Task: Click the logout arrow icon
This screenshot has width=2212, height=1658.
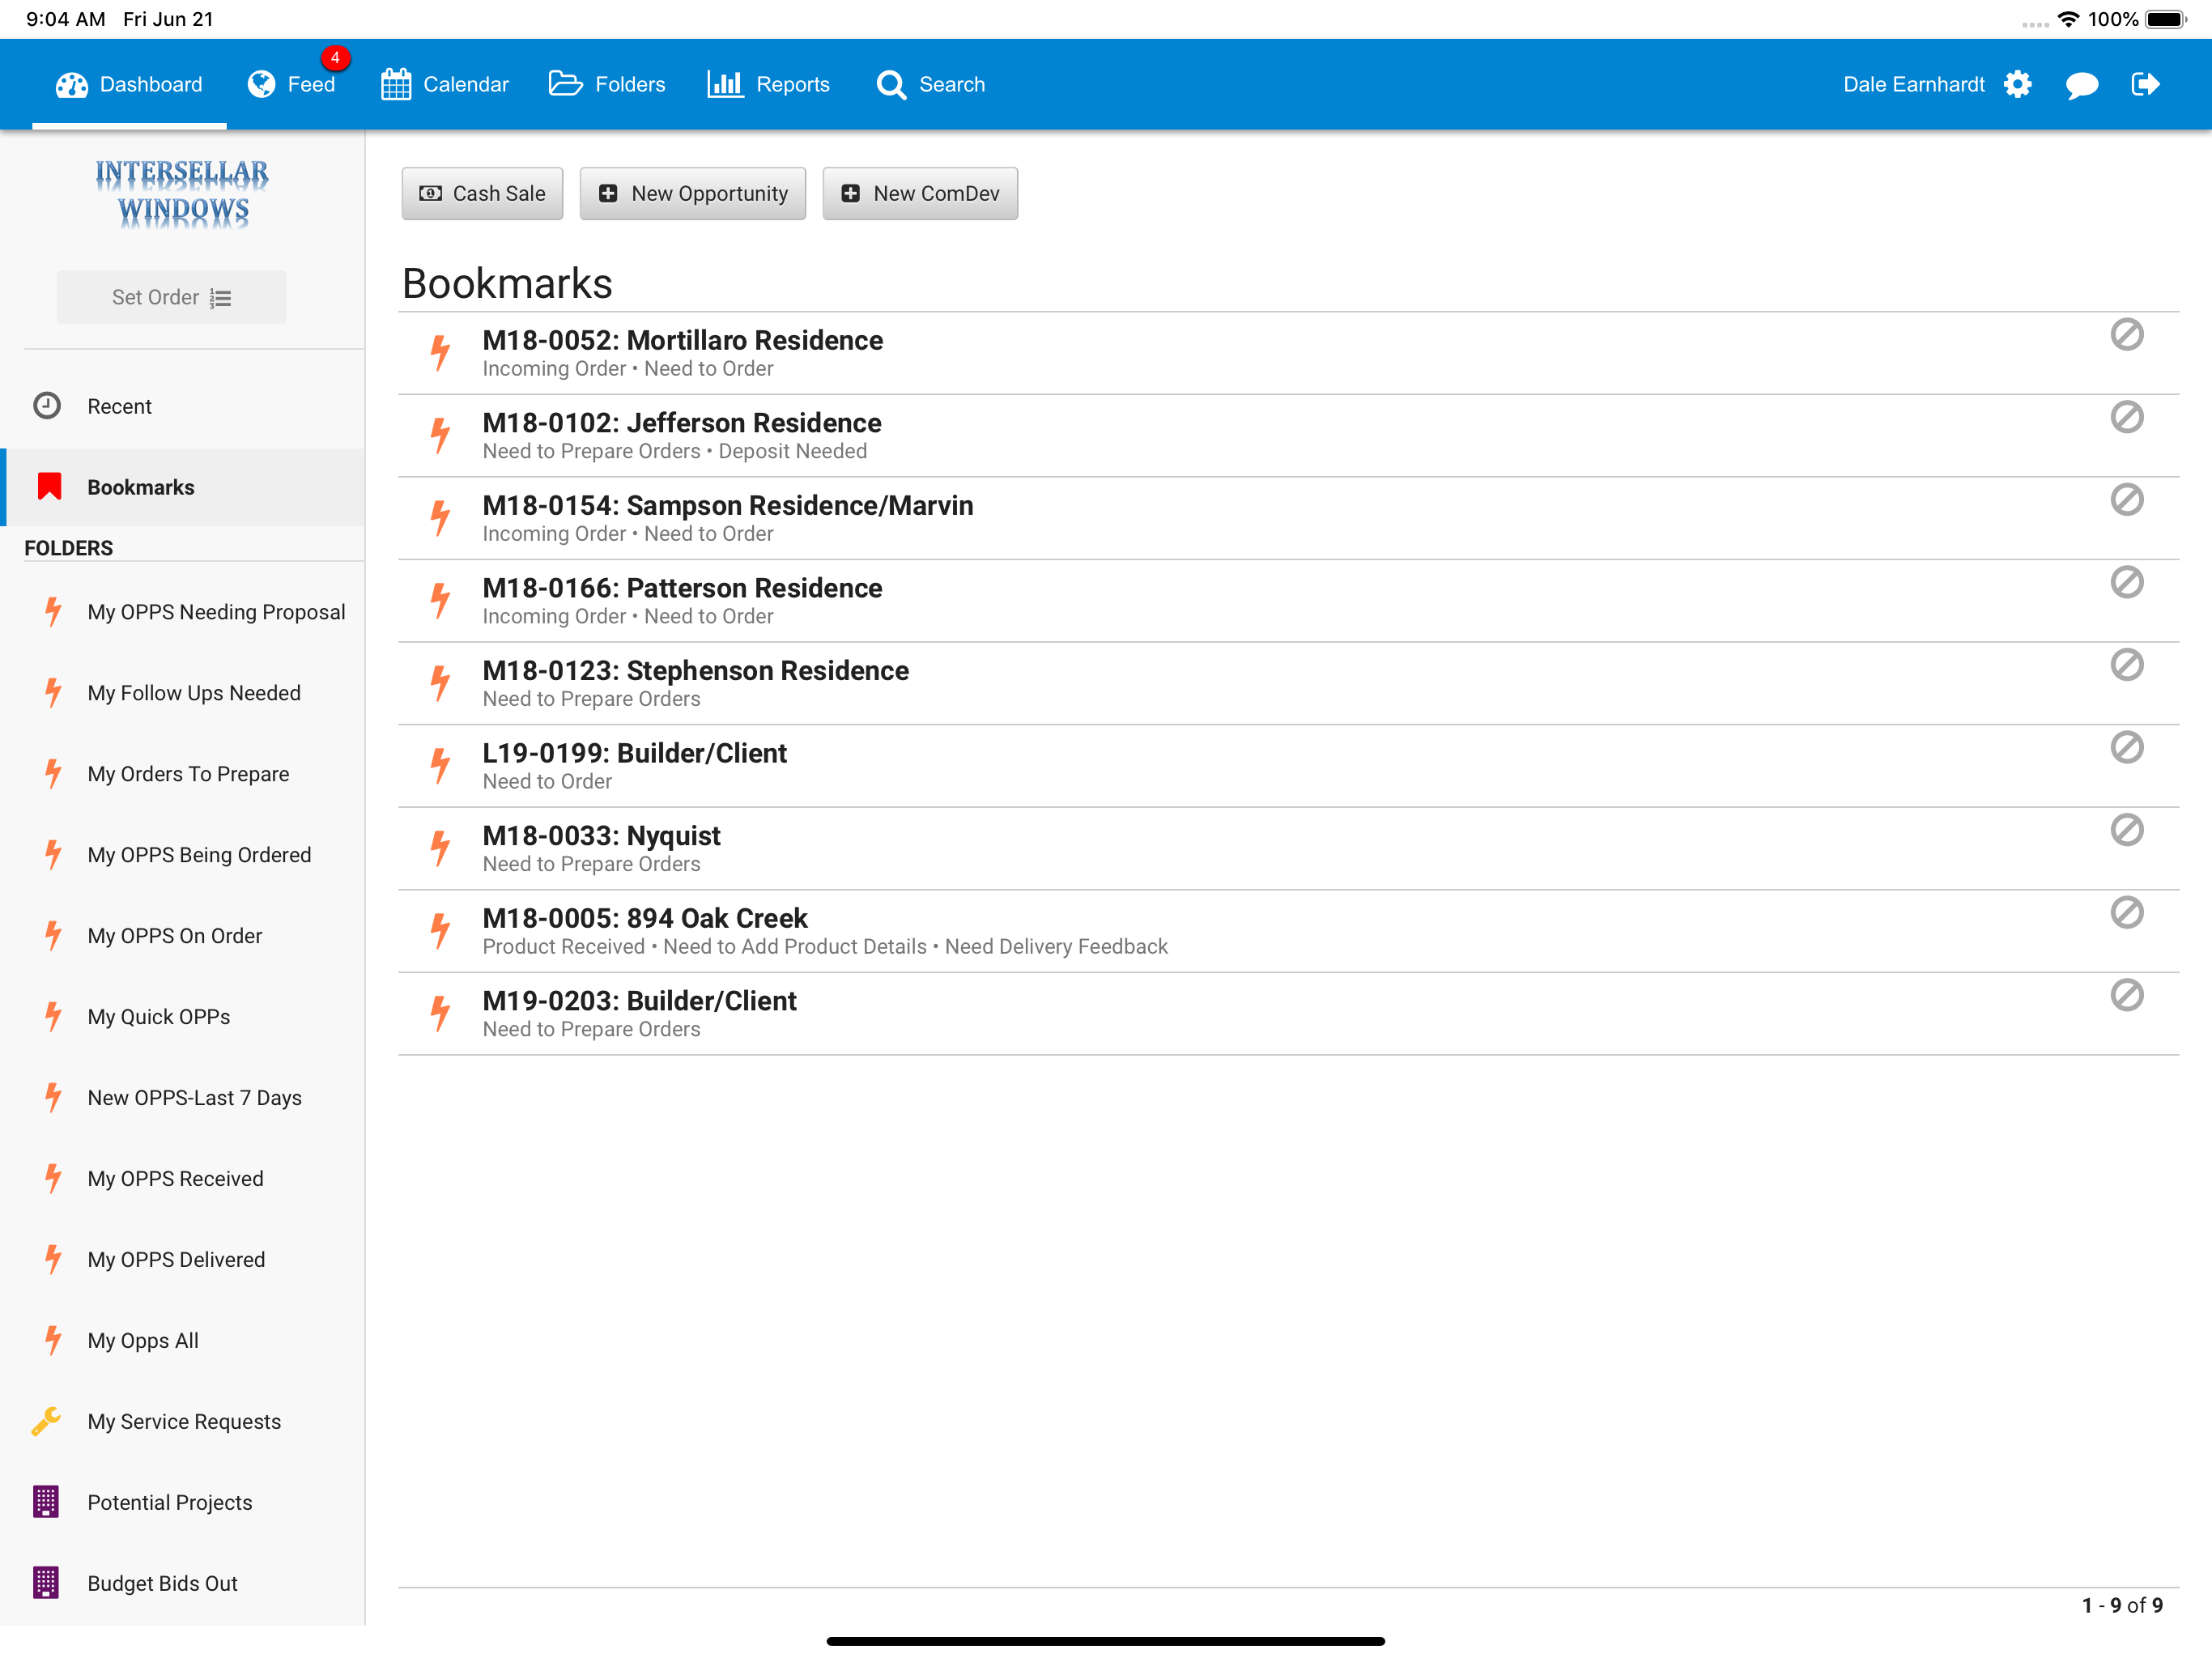Action: point(2145,84)
